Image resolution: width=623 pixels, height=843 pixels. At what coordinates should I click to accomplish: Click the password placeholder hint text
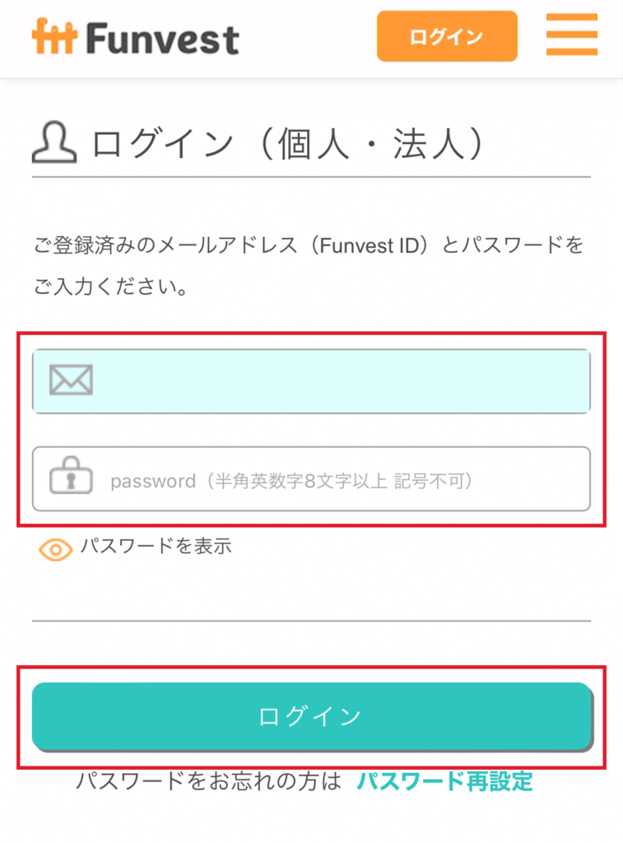tap(292, 480)
